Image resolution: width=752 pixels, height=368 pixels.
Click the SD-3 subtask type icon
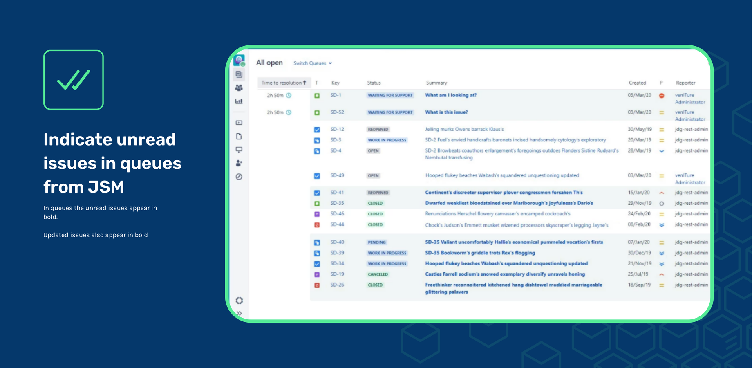coord(317,140)
